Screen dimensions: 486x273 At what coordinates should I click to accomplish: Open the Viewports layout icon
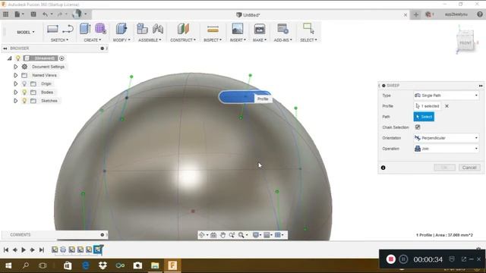tap(279, 235)
